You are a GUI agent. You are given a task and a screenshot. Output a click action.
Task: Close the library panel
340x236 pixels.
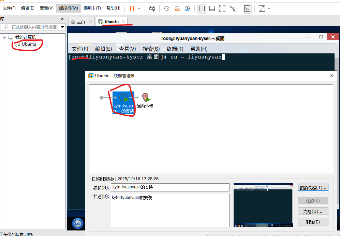62,19
